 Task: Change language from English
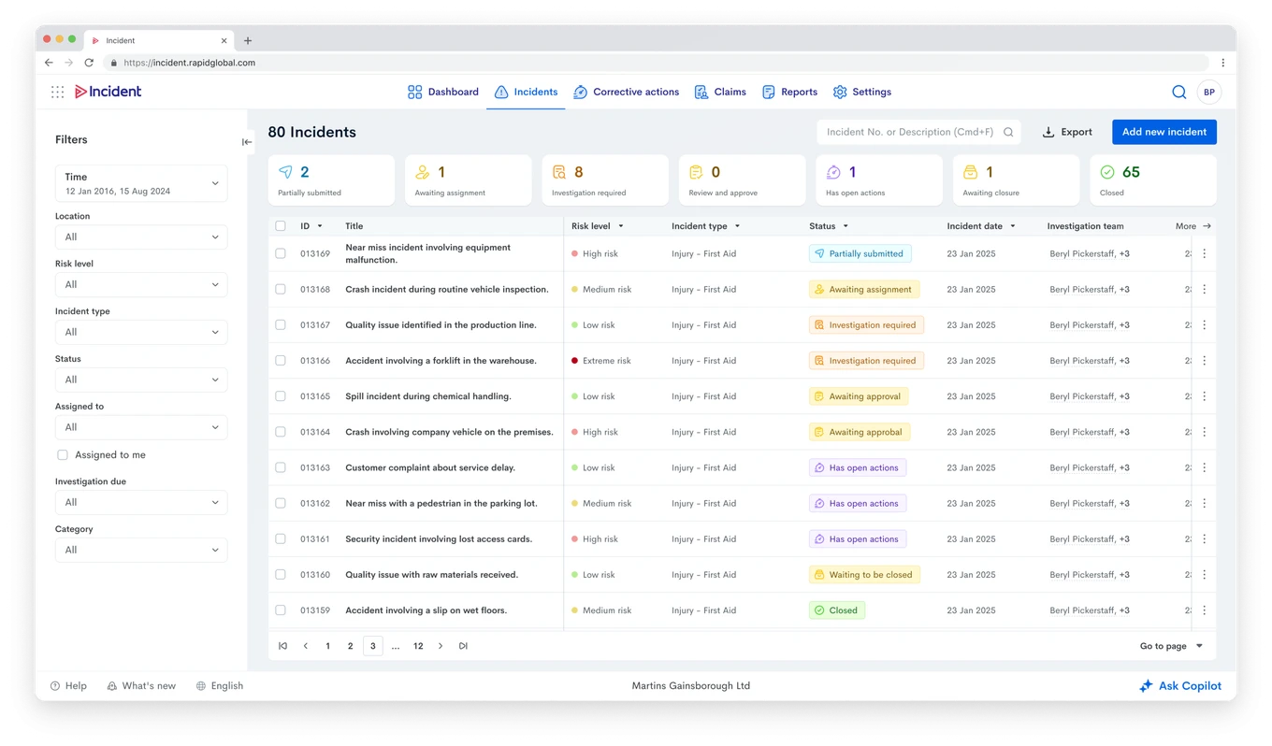tap(219, 686)
